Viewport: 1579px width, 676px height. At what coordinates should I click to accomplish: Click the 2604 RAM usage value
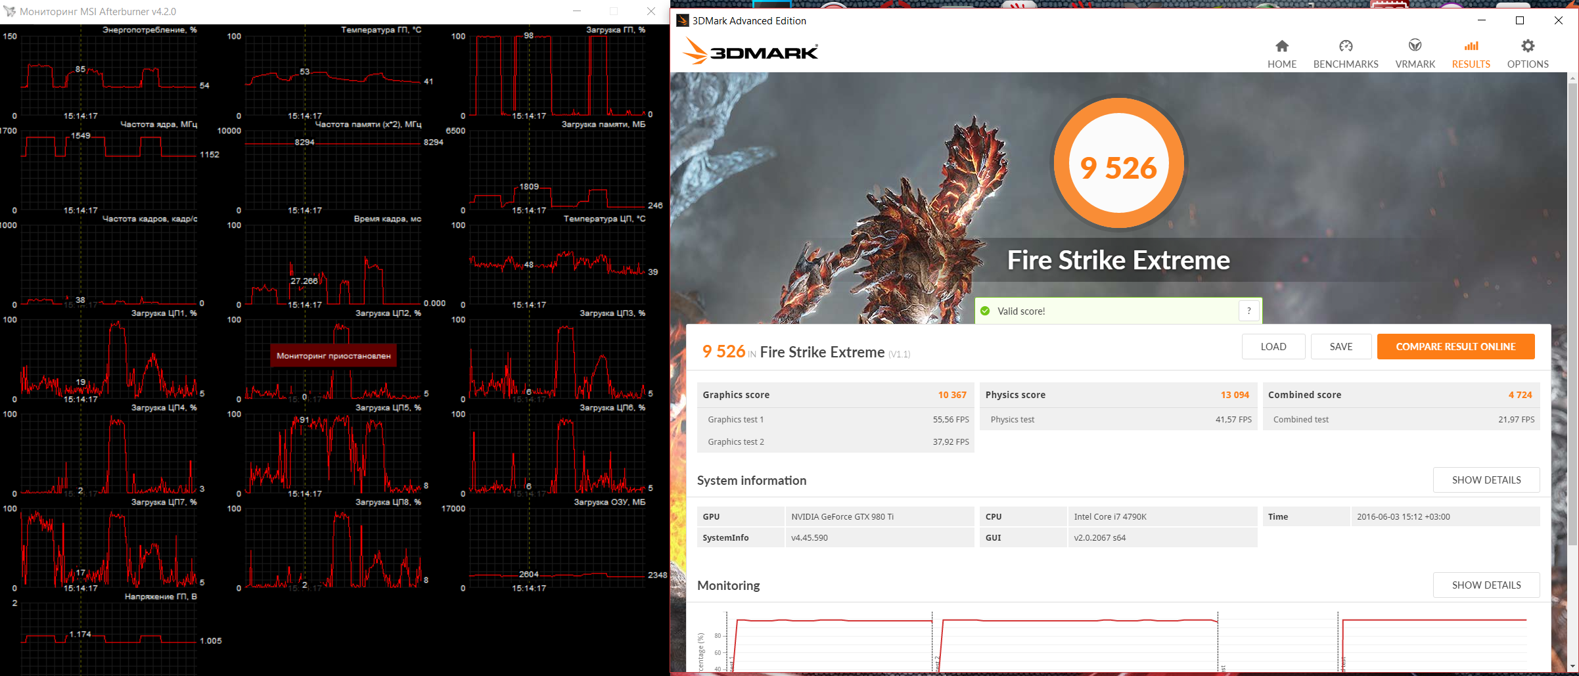click(529, 574)
